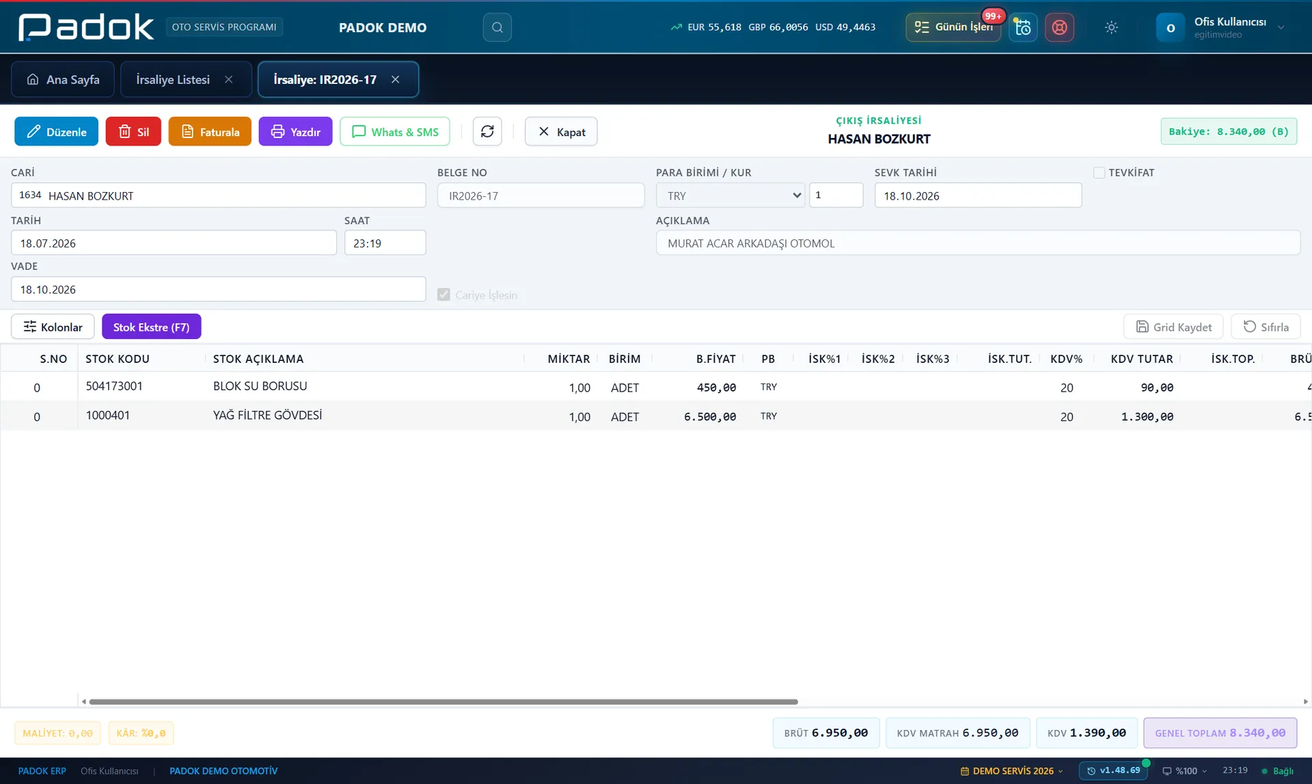The image size is (1312, 784).
Task: Open Whats & SMS messaging
Action: tap(395, 131)
